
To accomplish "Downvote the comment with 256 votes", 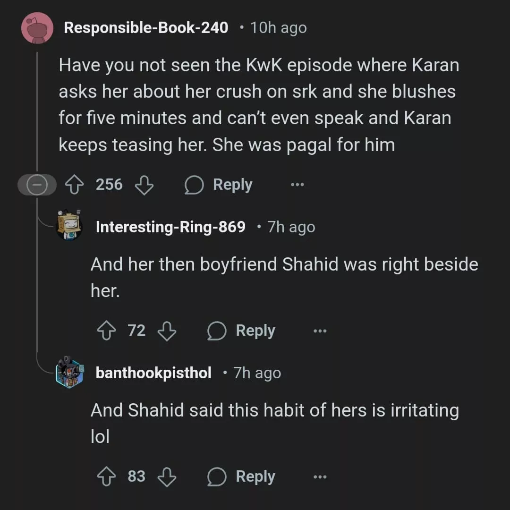I will point(144,185).
